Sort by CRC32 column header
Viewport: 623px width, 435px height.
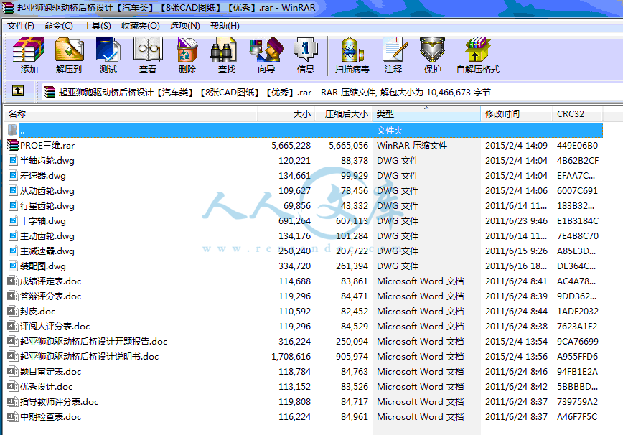click(x=578, y=114)
